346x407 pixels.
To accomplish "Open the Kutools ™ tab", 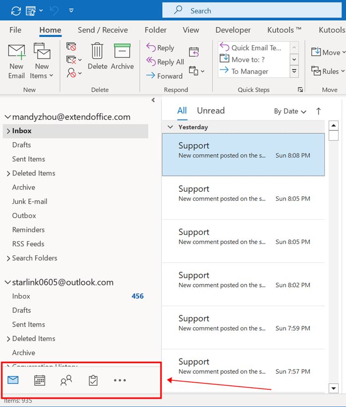I will [284, 30].
